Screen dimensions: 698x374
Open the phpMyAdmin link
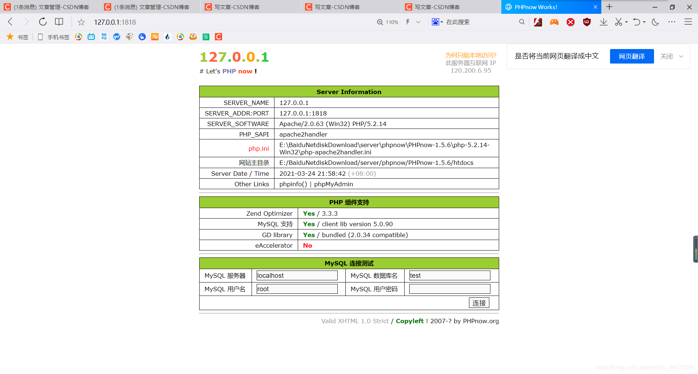pyautogui.click(x=333, y=184)
